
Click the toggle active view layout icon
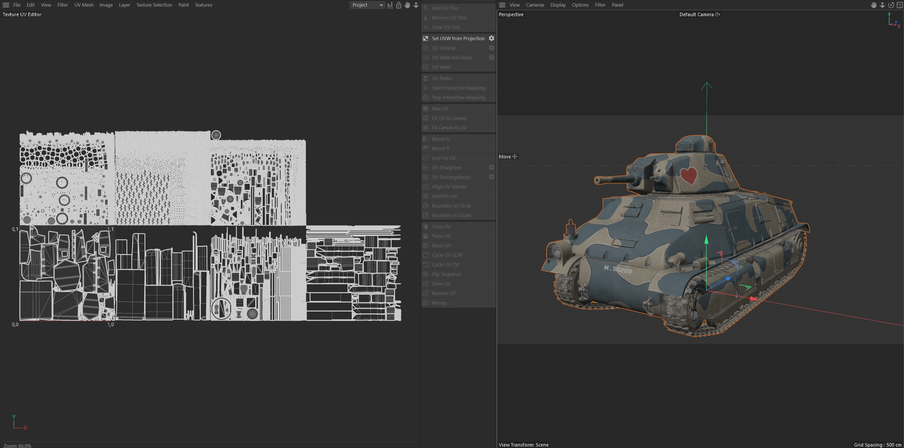click(x=899, y=5)
